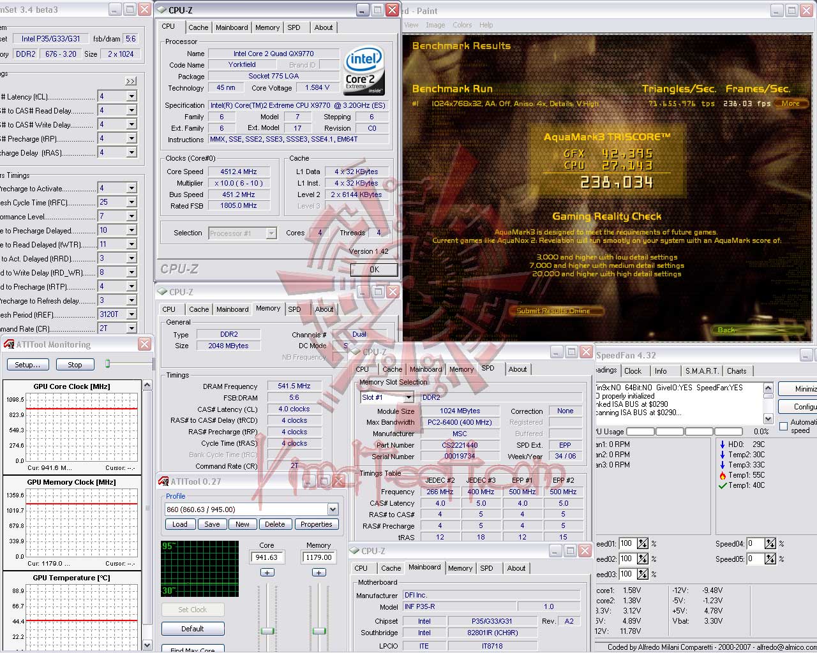Click the Setup... button in ATITool Monitoring

[27, 365]
